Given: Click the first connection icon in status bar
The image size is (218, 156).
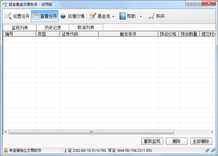Looking at the screenshot, I should coord(207,150).
